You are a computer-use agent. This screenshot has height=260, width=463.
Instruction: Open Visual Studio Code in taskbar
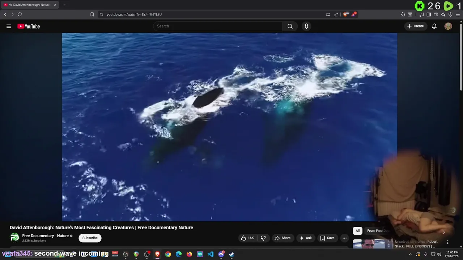[211, 254]
